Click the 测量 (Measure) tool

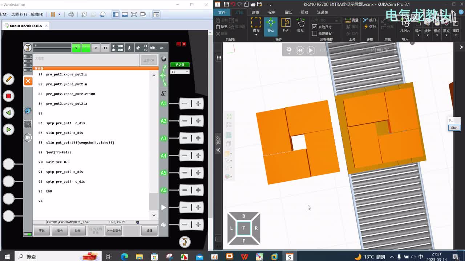pyautogui.click(x=352, y=20)
